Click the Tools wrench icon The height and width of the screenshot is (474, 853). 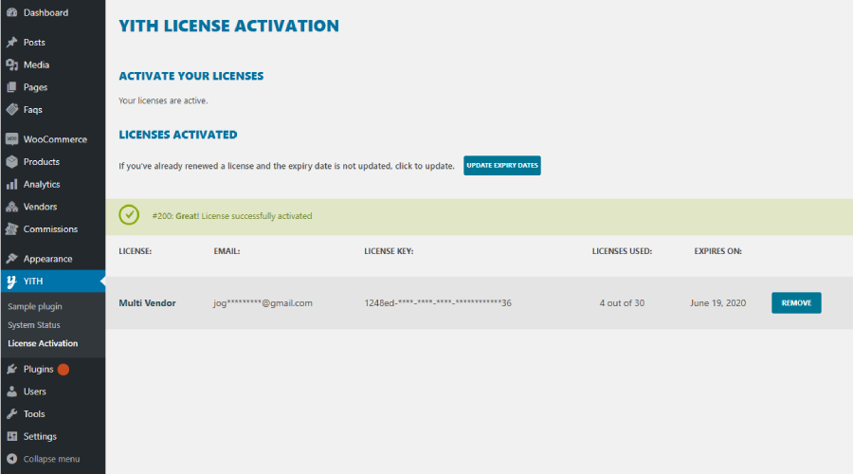coord(11,414)
